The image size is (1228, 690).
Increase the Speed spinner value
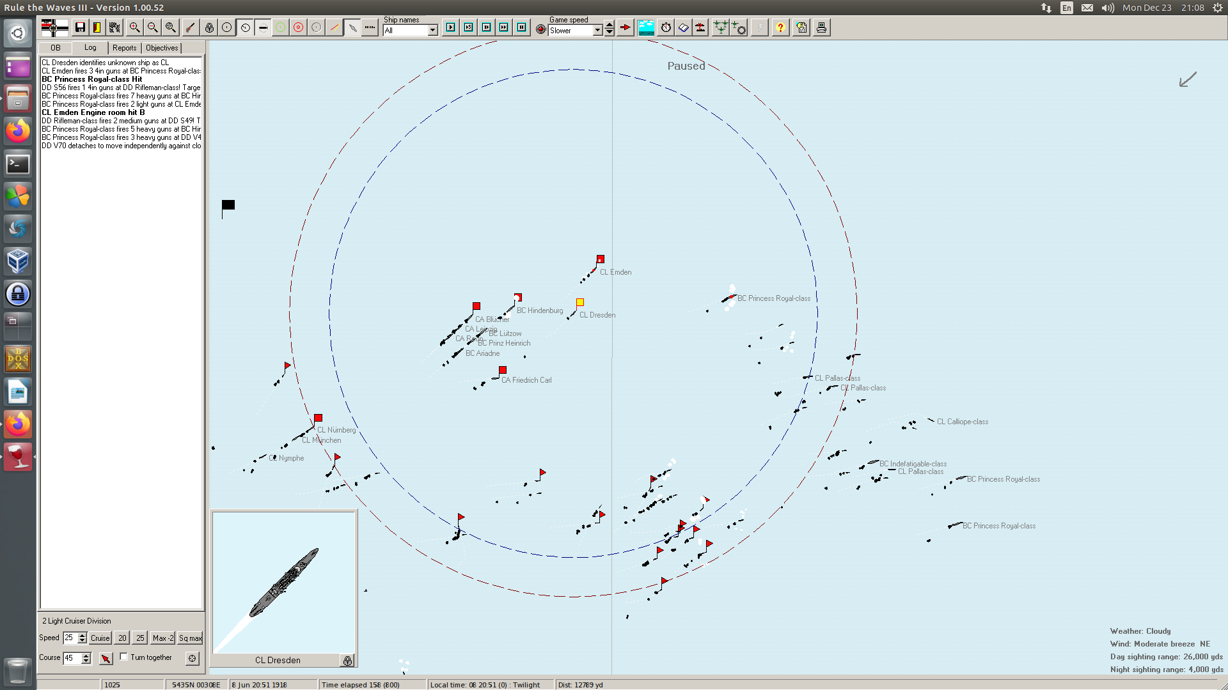(82, 635)
